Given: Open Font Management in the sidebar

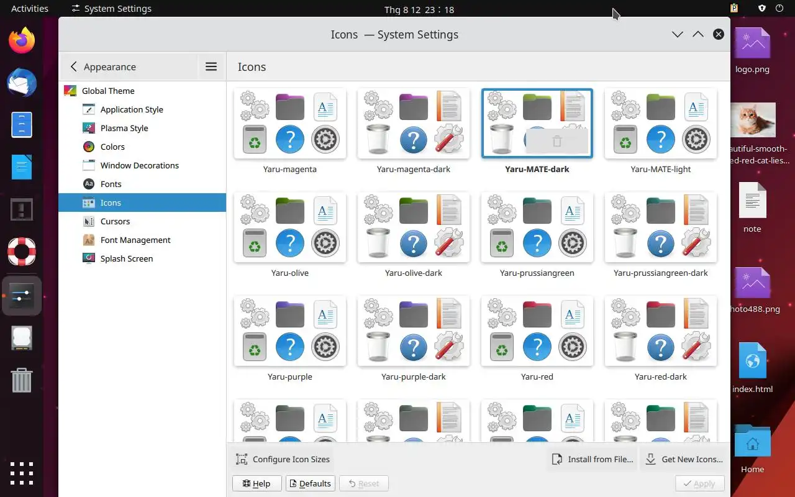Looking at the screenshot, I should (x=142, y=240).
